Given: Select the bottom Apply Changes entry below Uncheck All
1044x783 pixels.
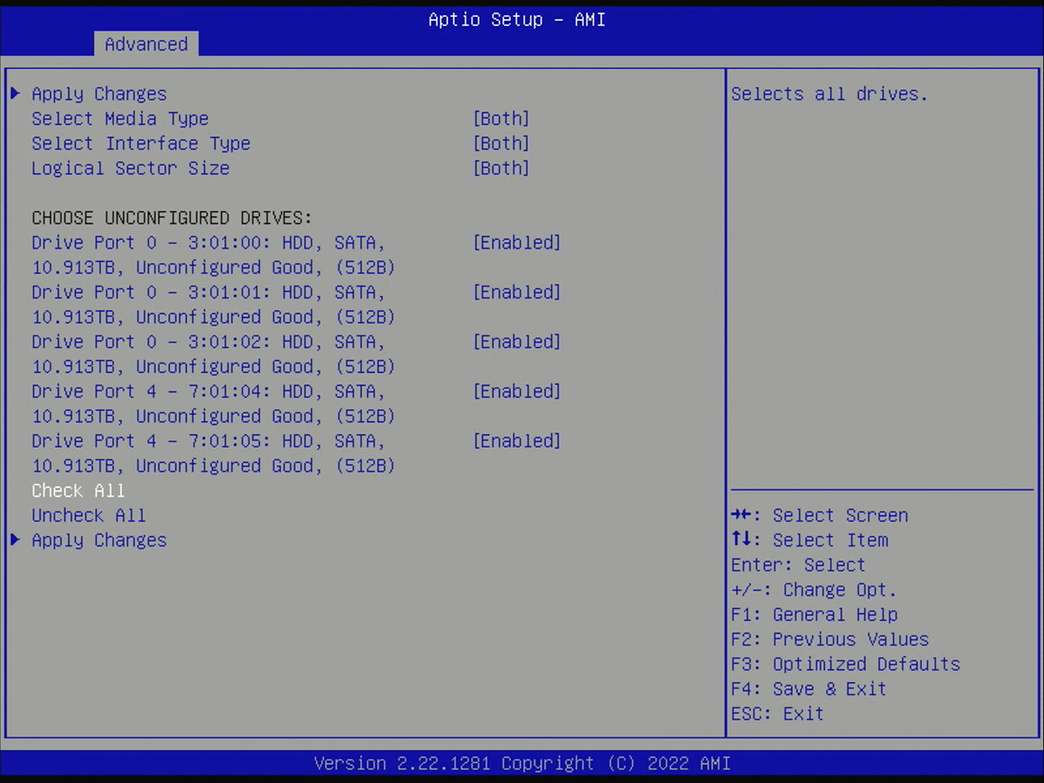Looking at the screenshot, I should 99,541.
